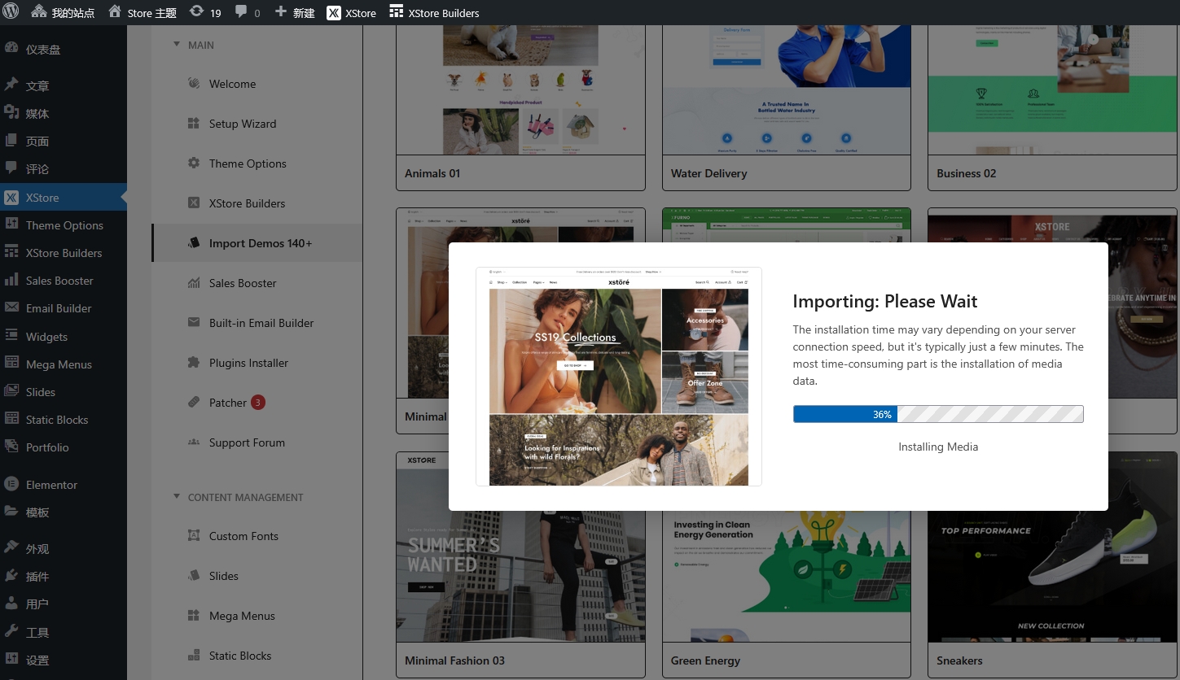Select Import Demos 140+ menu item
The width and height of the screenshot is (1180, 680).
(257, 243)
